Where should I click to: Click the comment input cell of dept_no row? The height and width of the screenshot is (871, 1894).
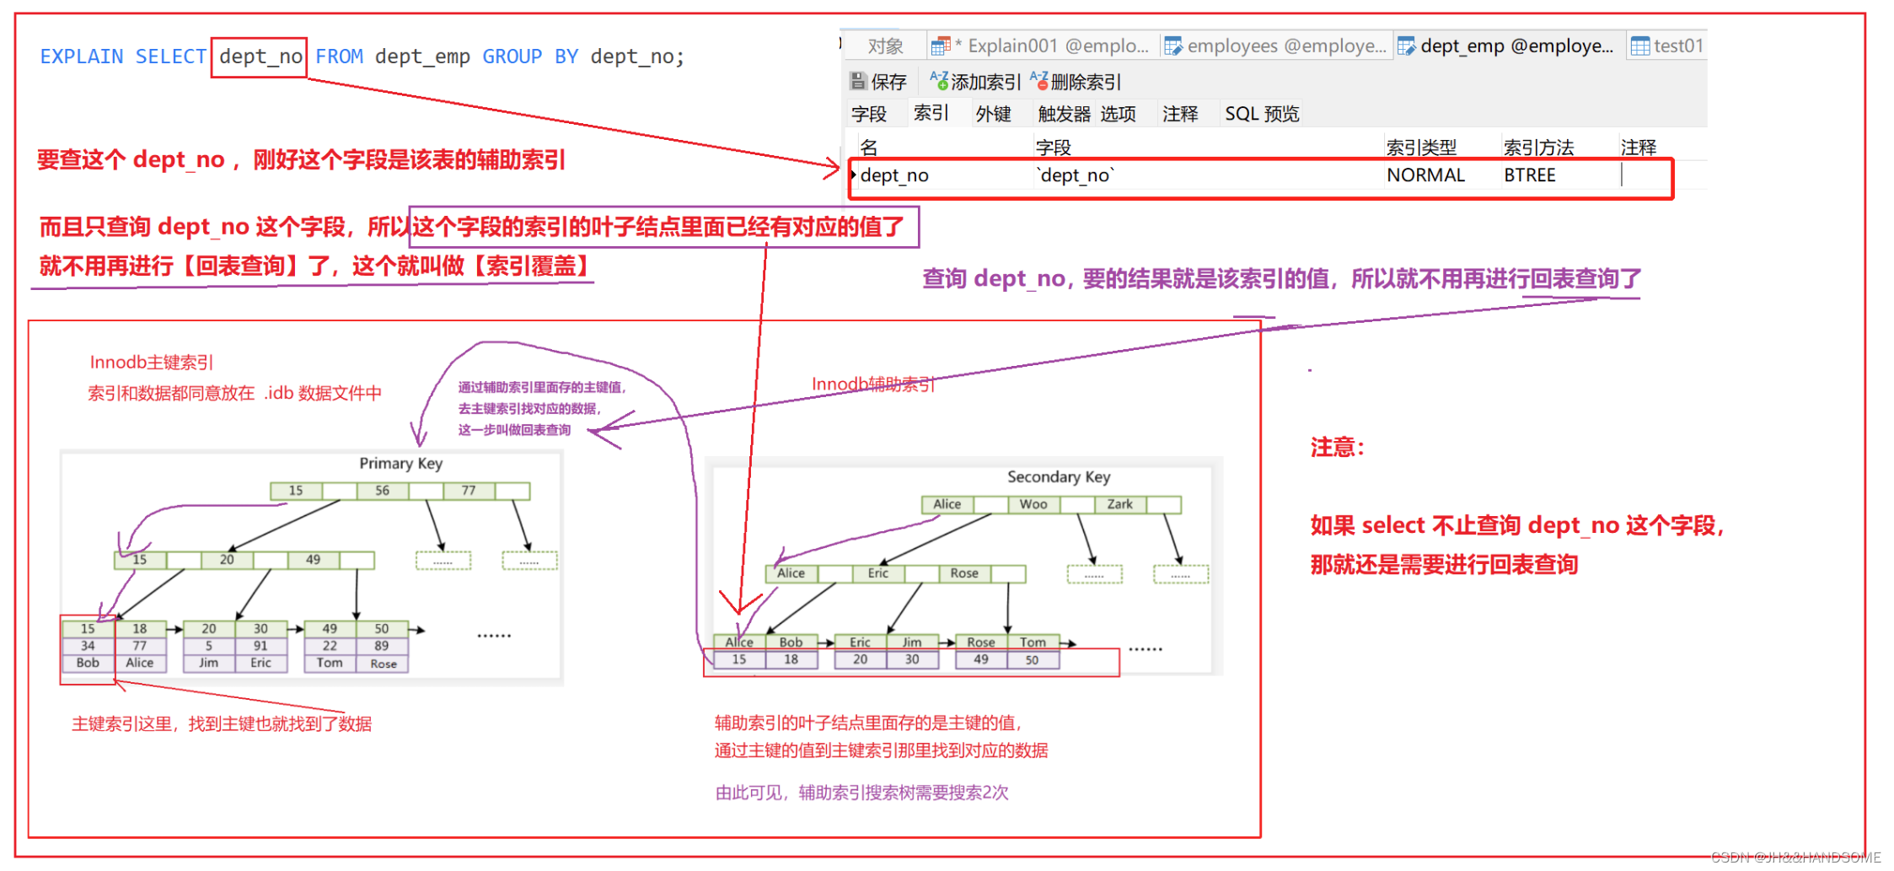[x=1645, y=175]
